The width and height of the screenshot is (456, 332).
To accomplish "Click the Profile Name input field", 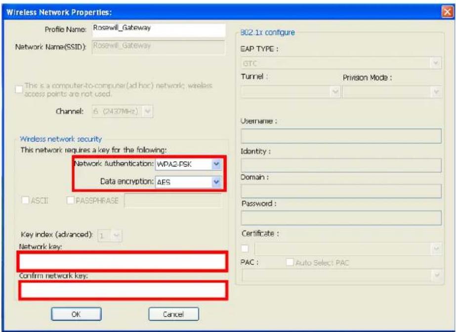I will click(159, 30).
